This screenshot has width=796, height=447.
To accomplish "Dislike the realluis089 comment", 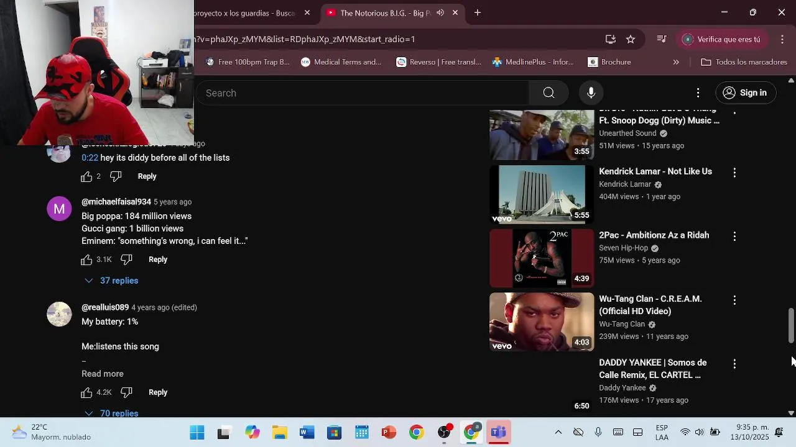I will coord(126,392).
